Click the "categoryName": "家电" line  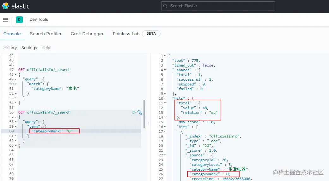(x=55, y=89)
